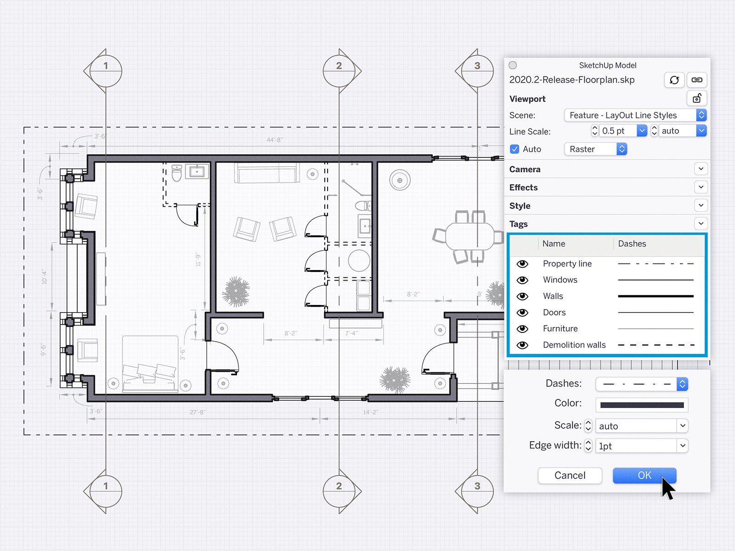Uncheck the Auto checkbox

pos(514,149)
